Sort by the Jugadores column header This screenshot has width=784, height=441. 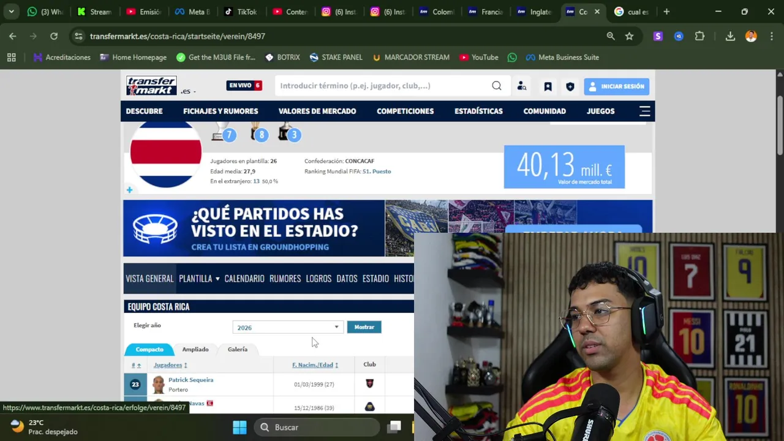tap(171, 365)
